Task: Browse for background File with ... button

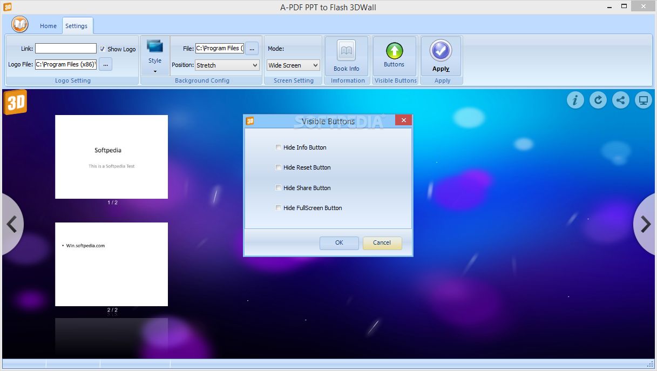Action: 252,48
